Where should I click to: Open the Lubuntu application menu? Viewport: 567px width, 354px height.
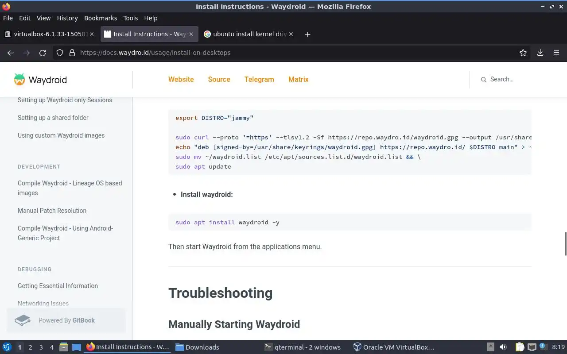coord(7,347)
